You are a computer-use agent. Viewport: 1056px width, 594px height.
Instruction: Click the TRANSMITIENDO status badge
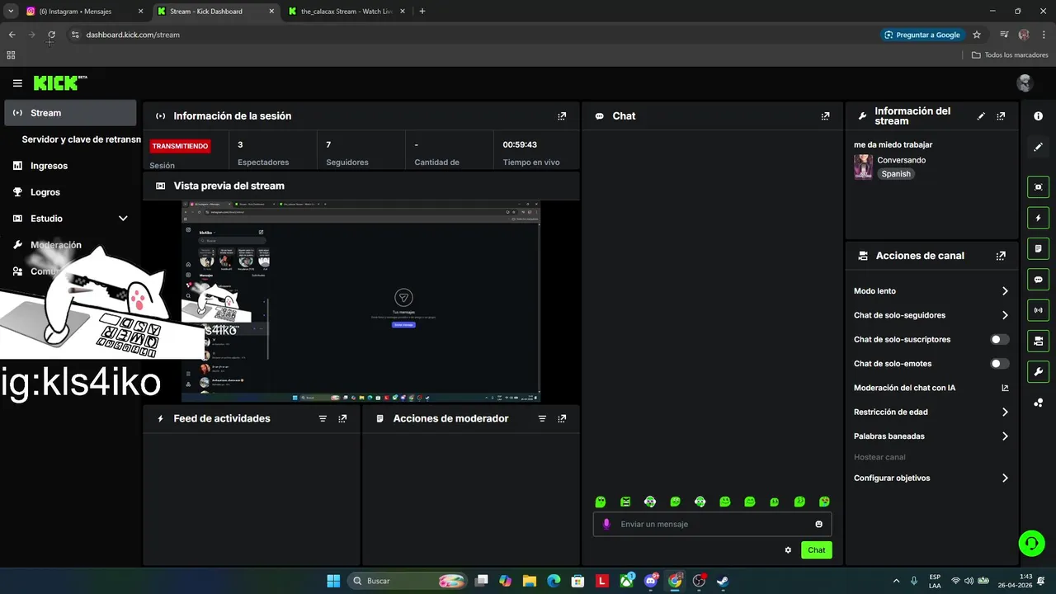point(180,146)
